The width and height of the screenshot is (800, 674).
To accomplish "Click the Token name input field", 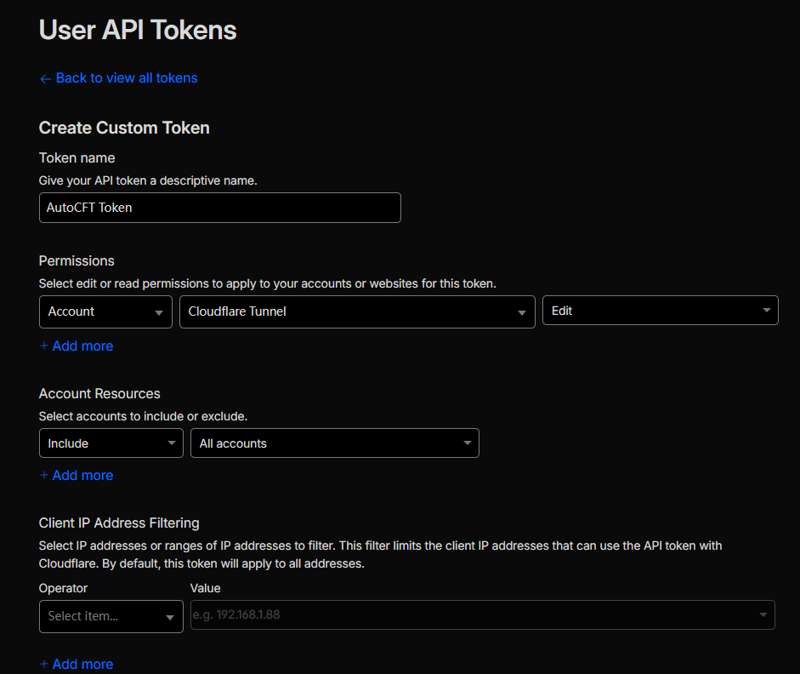I will [219, 208].
